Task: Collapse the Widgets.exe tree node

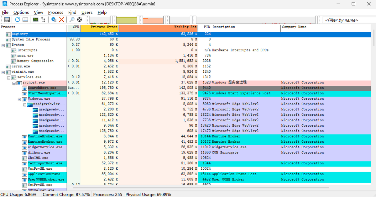Action: (19, 99)
